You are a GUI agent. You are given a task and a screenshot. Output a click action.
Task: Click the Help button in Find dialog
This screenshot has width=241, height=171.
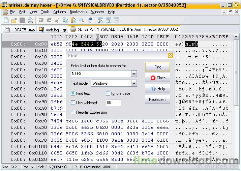click(157, 89)
